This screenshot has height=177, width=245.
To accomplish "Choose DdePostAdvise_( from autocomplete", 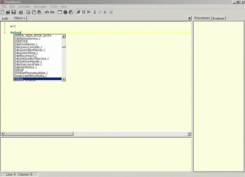I will (38, 44).
